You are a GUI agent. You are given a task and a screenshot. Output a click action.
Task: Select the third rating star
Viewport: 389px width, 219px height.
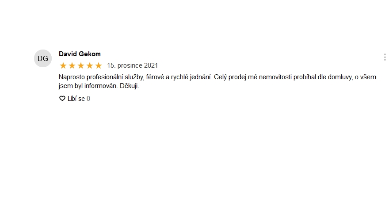[x=81, y=65]
